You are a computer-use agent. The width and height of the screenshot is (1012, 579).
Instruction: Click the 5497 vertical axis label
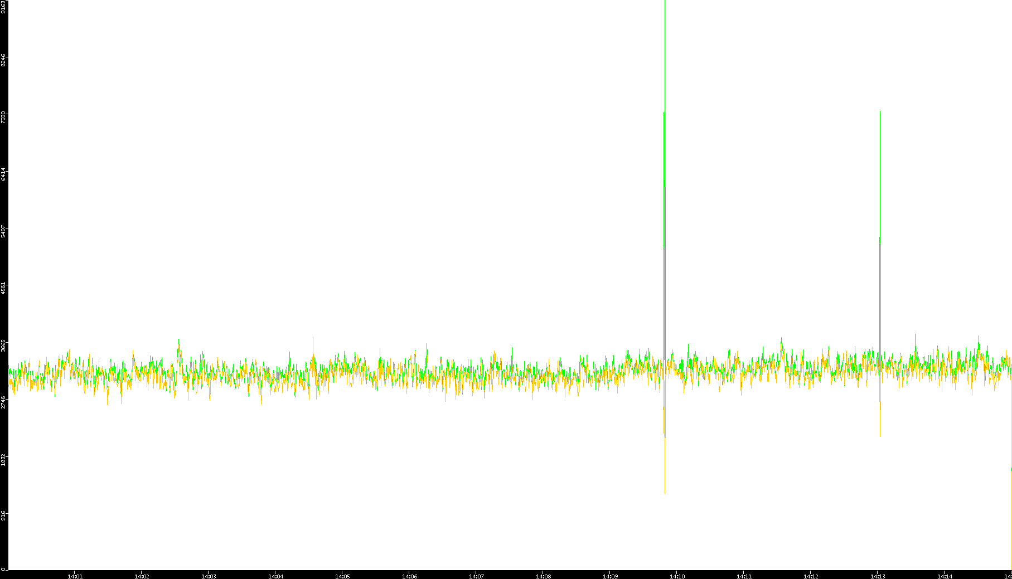3,231
